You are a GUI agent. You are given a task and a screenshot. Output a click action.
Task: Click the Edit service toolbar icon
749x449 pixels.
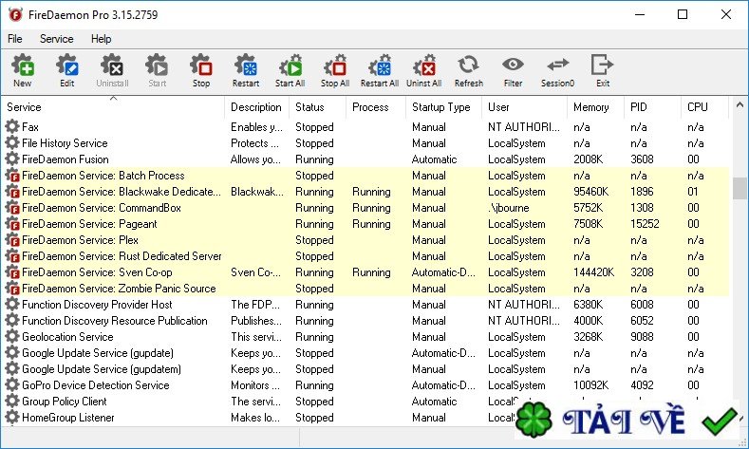click(x=66, y=65)
